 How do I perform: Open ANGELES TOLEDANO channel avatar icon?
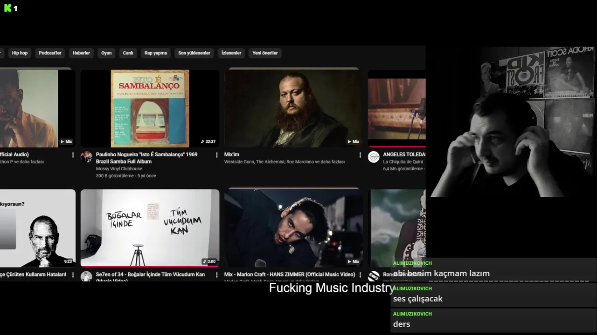pyautogui.click(x=374, y=157)
